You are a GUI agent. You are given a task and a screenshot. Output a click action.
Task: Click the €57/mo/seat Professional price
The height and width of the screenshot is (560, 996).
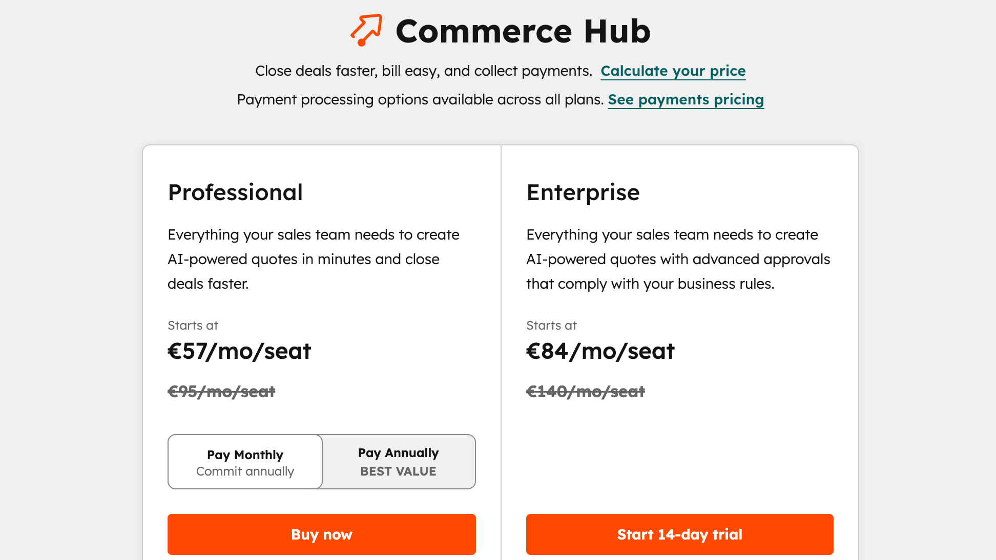pos(239,351)
